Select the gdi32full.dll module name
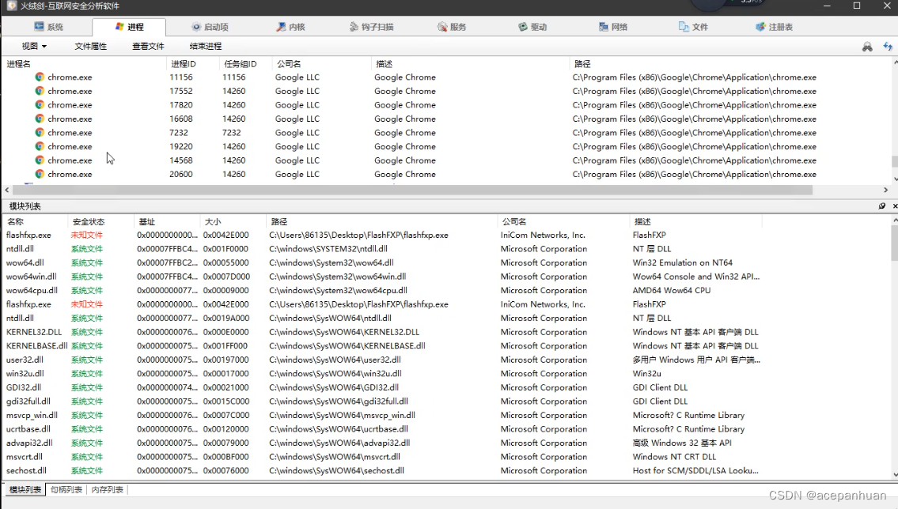898x509 pixels. tap(28, 401)
